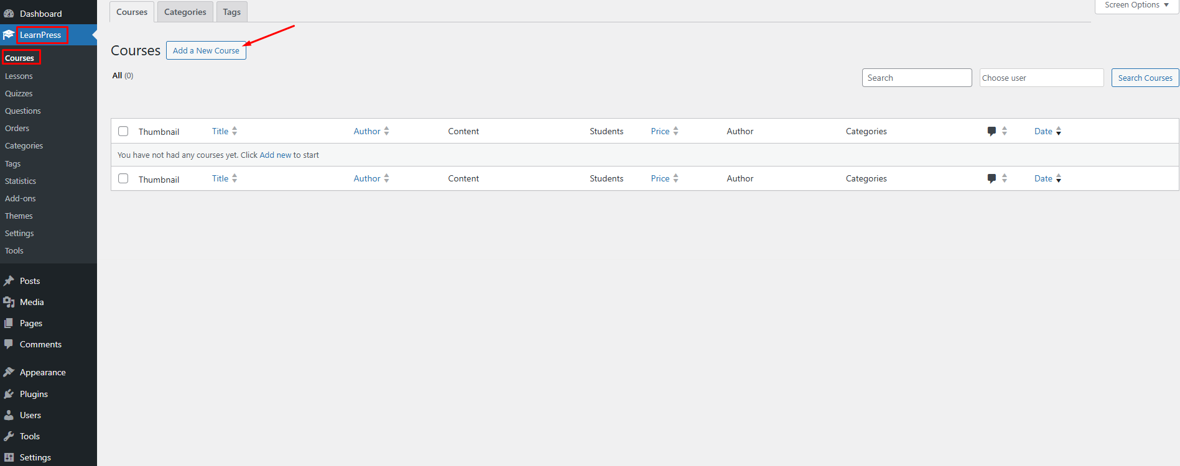
Task: Click the Add new link in empty message
Action: tap(275, 155)
